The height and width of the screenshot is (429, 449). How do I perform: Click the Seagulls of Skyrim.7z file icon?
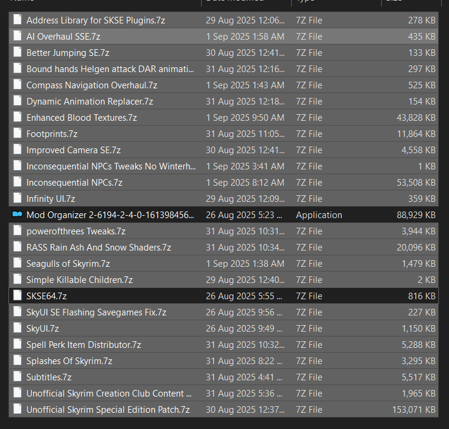point(17,263)
